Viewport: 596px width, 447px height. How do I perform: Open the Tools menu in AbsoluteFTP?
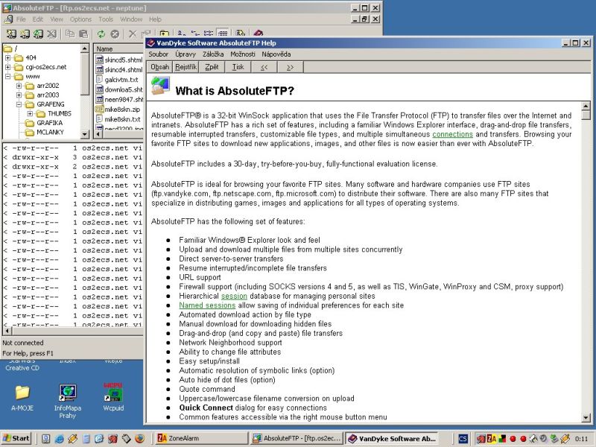point(105,19)
